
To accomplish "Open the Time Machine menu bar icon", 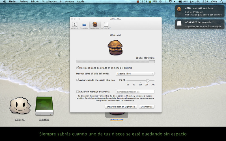I will [x=160, y=2].
